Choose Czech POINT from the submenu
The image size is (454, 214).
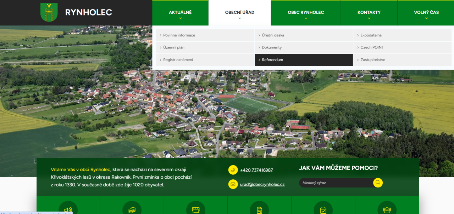372,47
